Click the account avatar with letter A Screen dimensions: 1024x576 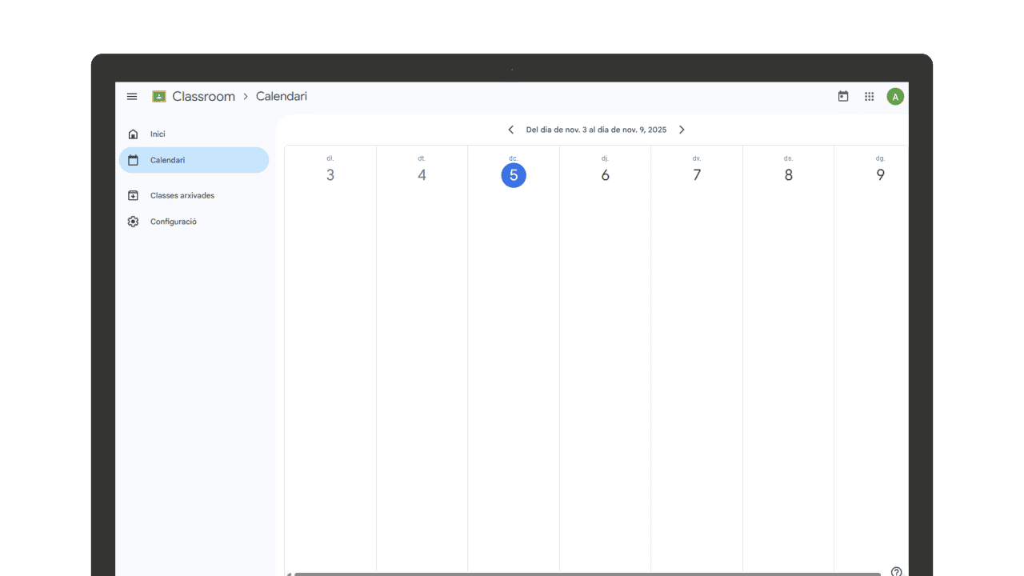coord(895,96)
